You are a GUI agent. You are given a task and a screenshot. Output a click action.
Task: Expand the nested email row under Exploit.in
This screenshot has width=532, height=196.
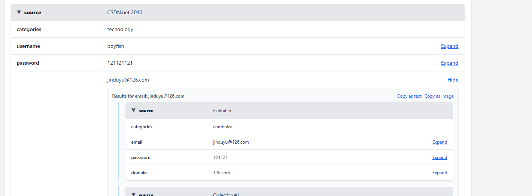(x=440, y=142)
